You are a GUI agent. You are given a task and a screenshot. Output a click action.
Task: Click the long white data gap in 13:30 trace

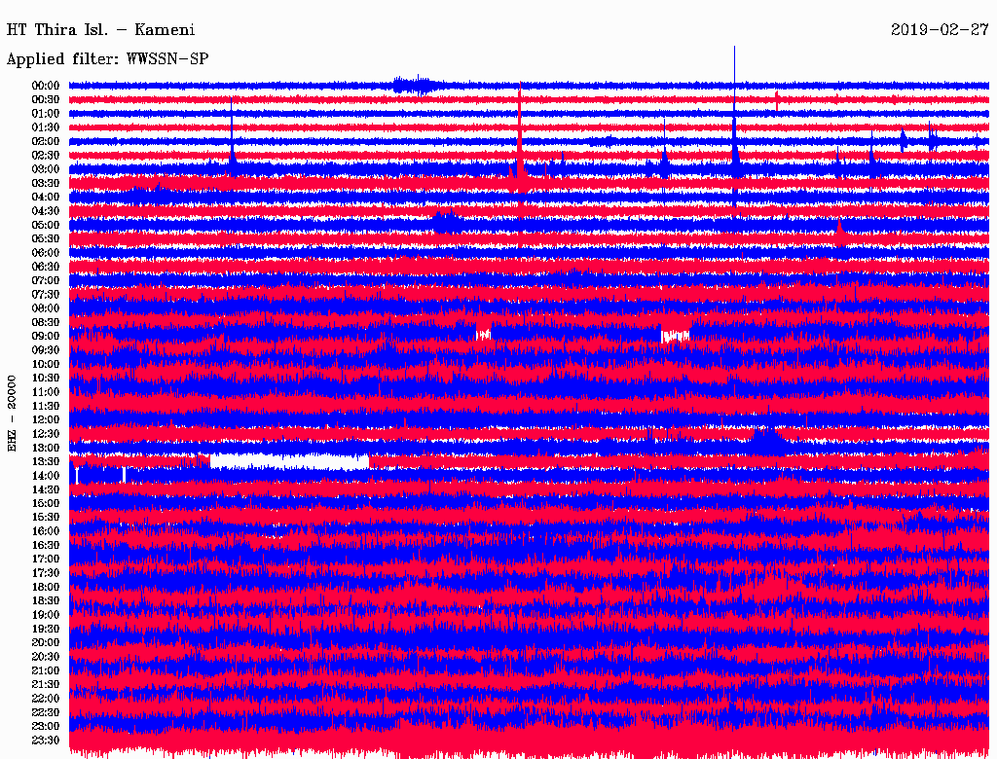(289, 461)
